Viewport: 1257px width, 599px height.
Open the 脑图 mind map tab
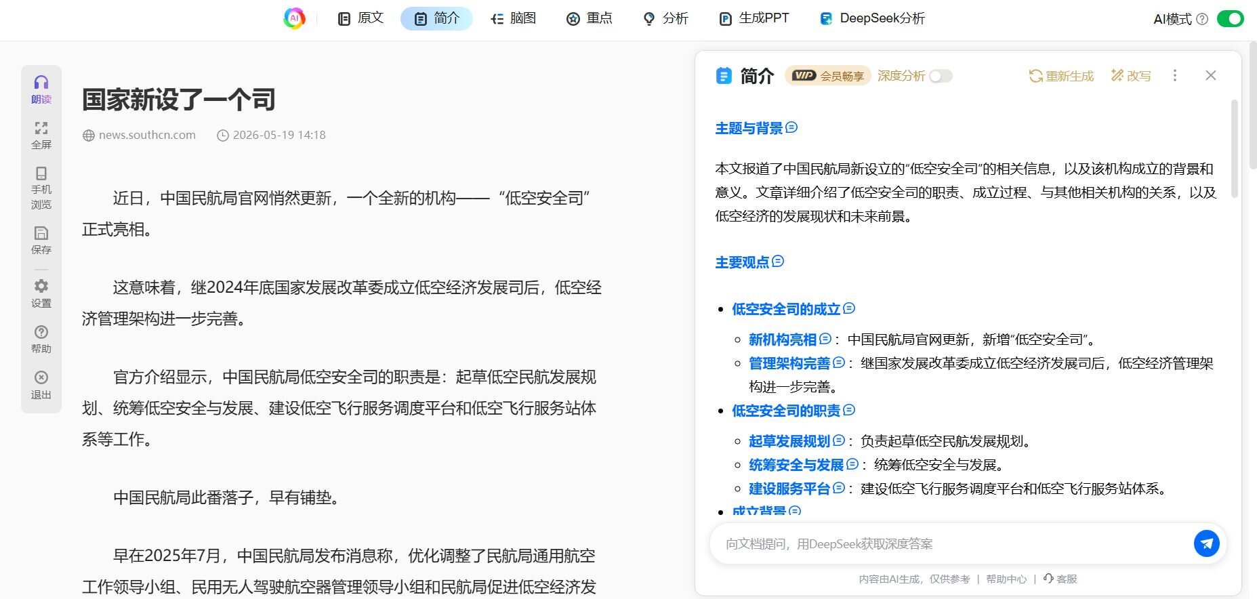pyautogui.click(x=513, y=18)
